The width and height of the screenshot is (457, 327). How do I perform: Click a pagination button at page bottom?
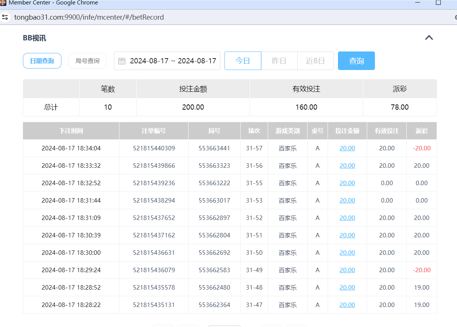click(163, 326)
